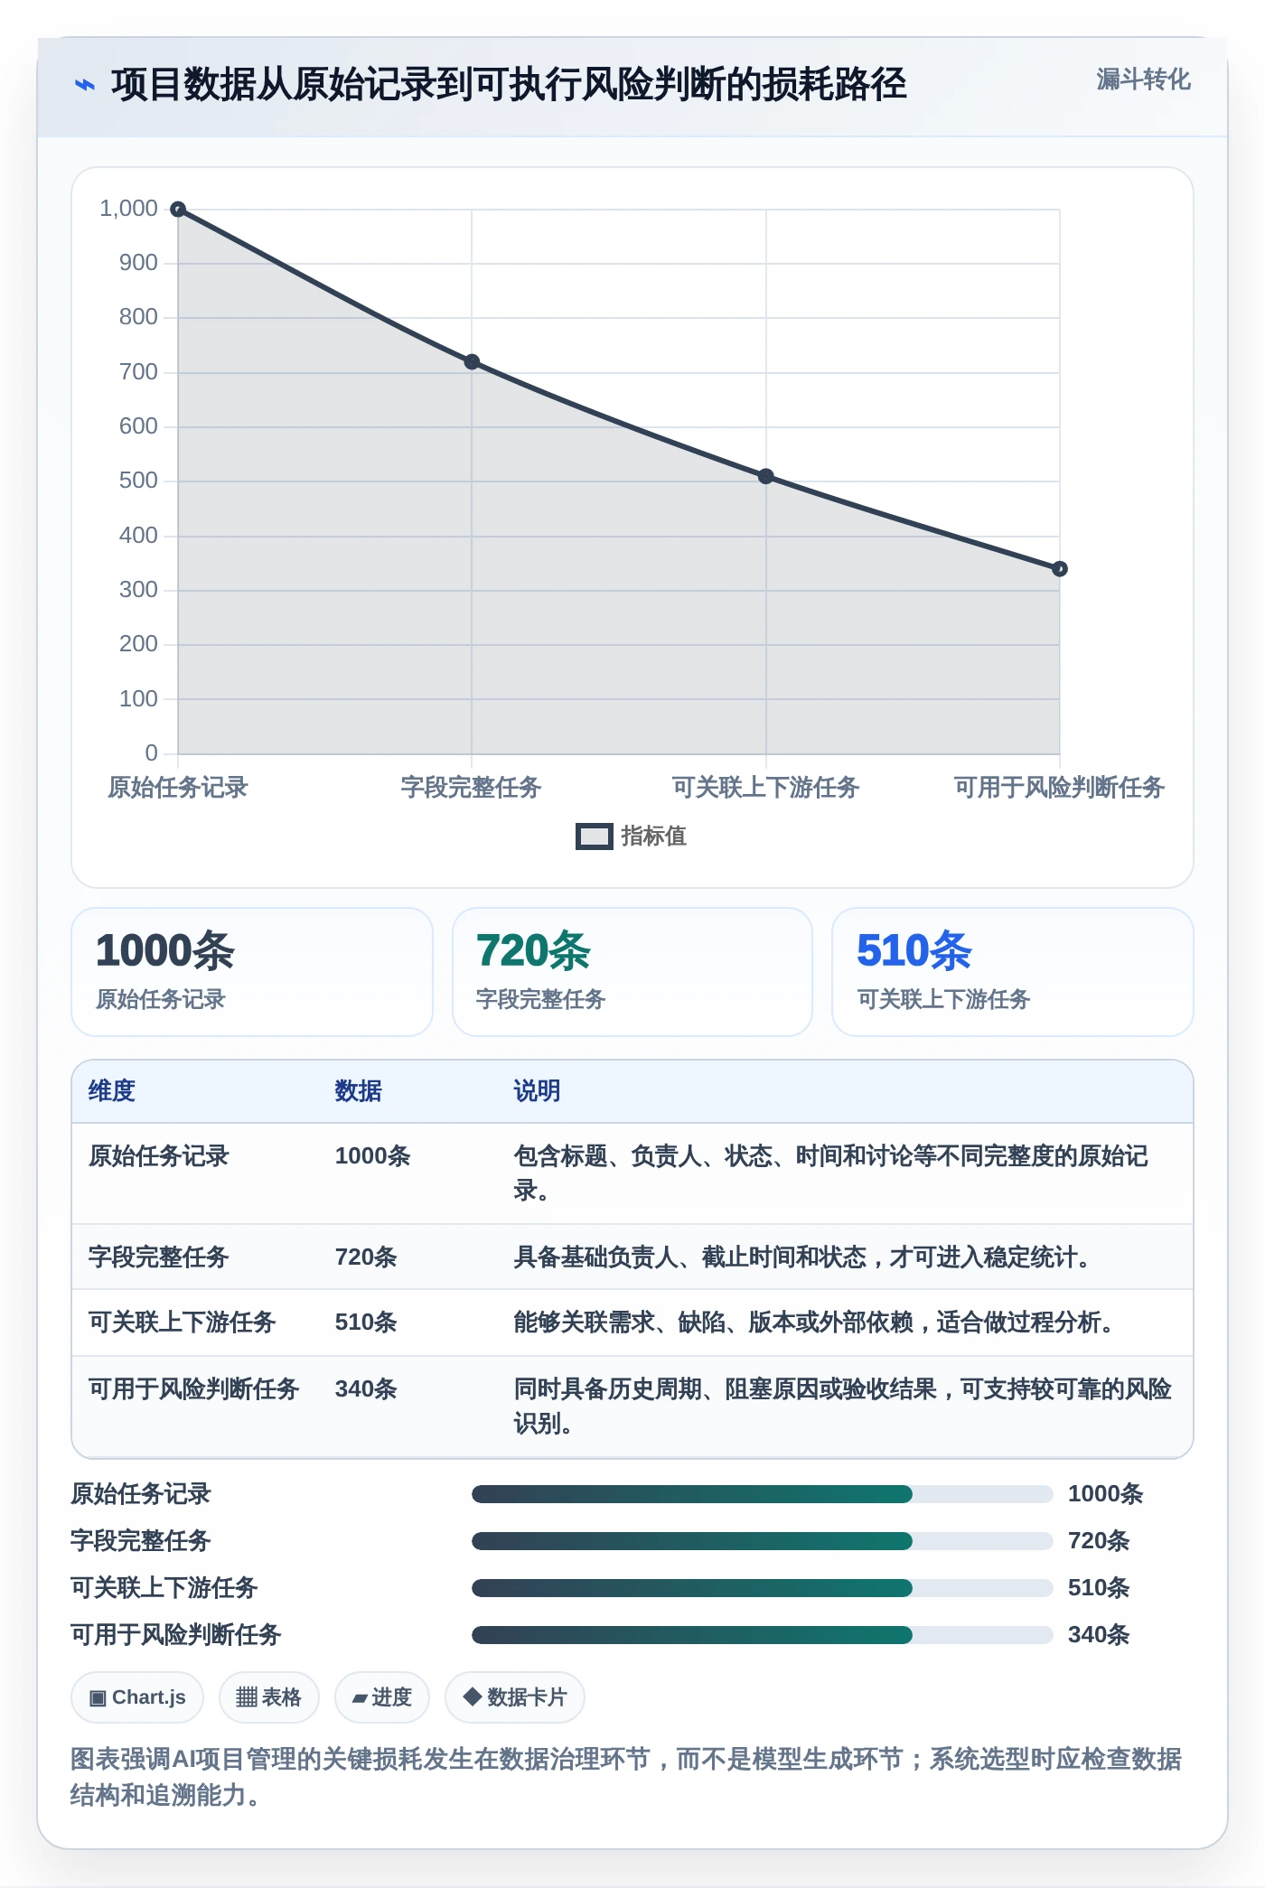Click the progress bar for 可用于风险判断任务
The height and width of the screenshot is (1888, 1265).
(x=762, y=1635)
